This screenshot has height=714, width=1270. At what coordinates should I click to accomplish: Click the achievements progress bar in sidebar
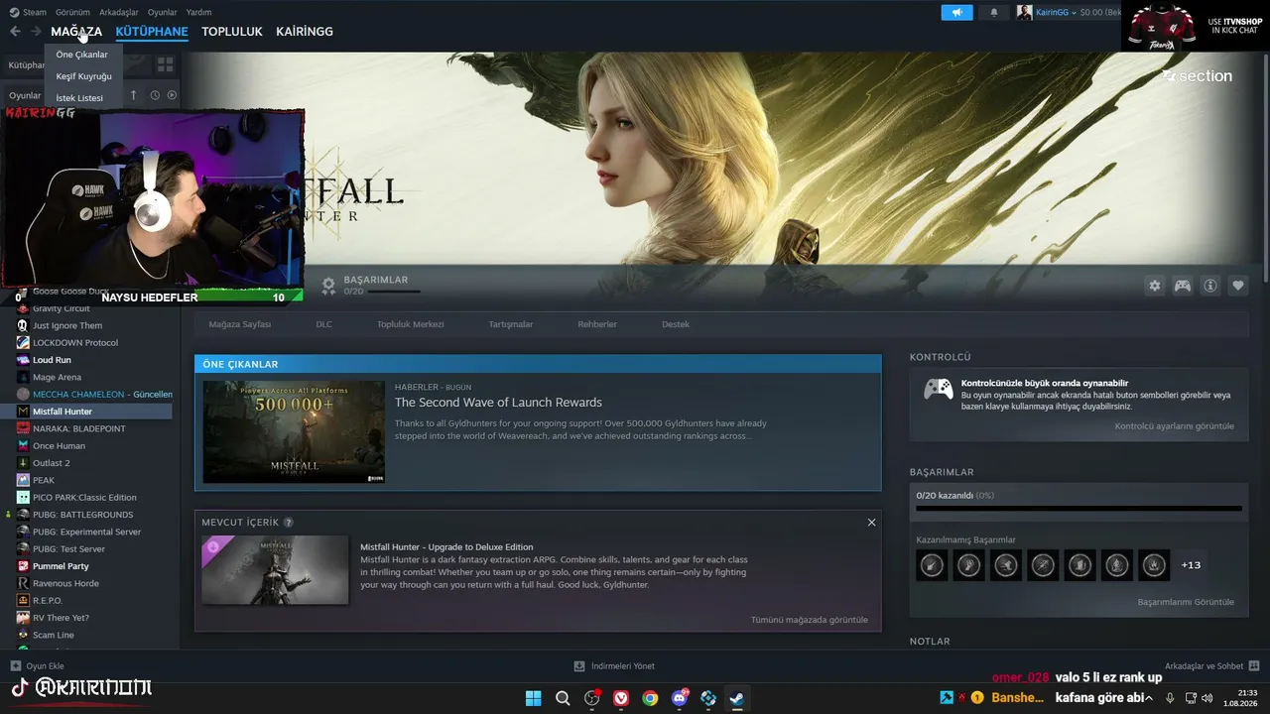click(x=1079, y=509)
